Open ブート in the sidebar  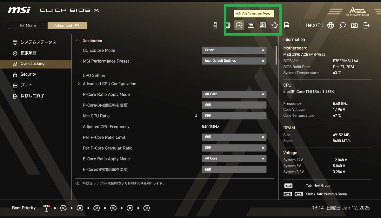[x=36, y=85]
